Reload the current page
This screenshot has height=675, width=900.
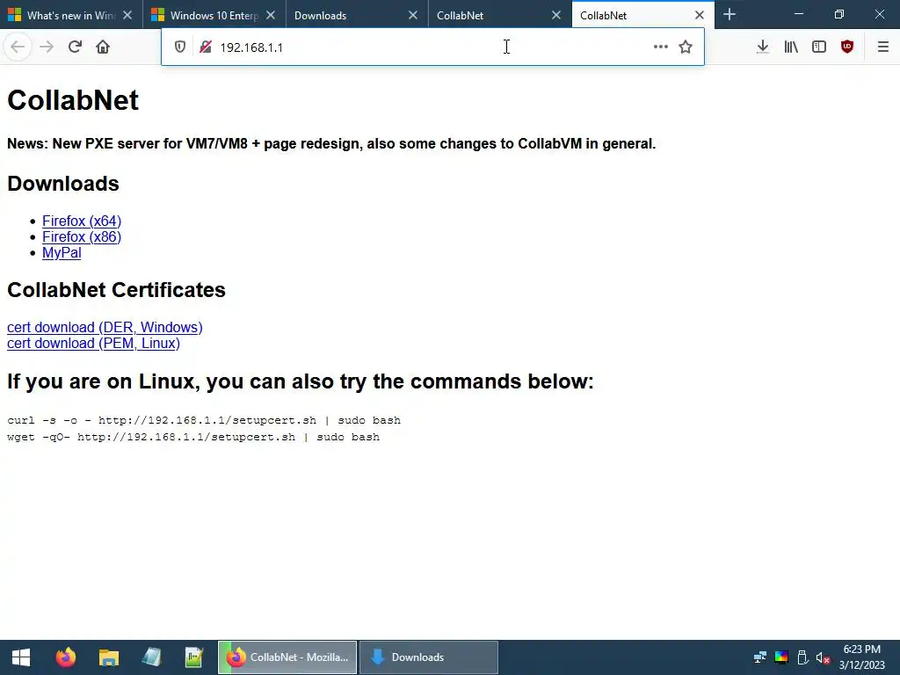75,47
